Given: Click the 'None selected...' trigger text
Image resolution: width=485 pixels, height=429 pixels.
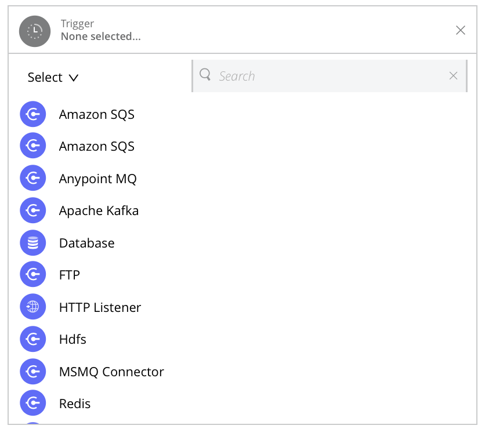Looking at the screenshot, I should [101, 37].
